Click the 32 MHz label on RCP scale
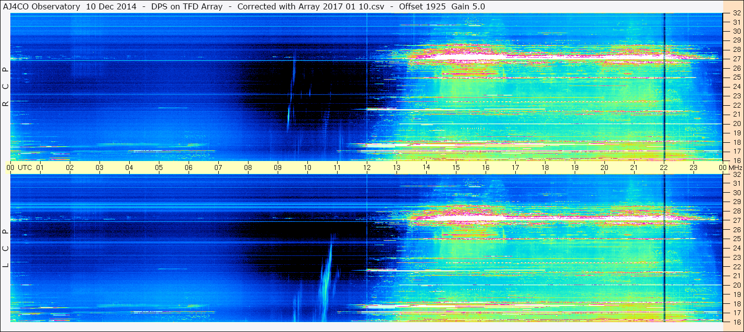This screenshot has height=332, width=744. (x=737, y=13)
